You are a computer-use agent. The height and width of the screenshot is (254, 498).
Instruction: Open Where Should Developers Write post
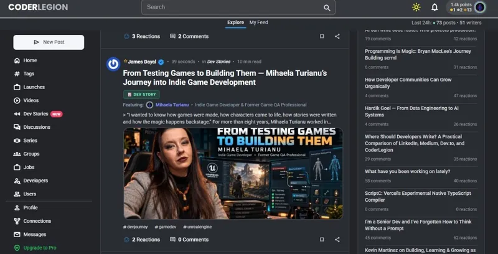415,143
